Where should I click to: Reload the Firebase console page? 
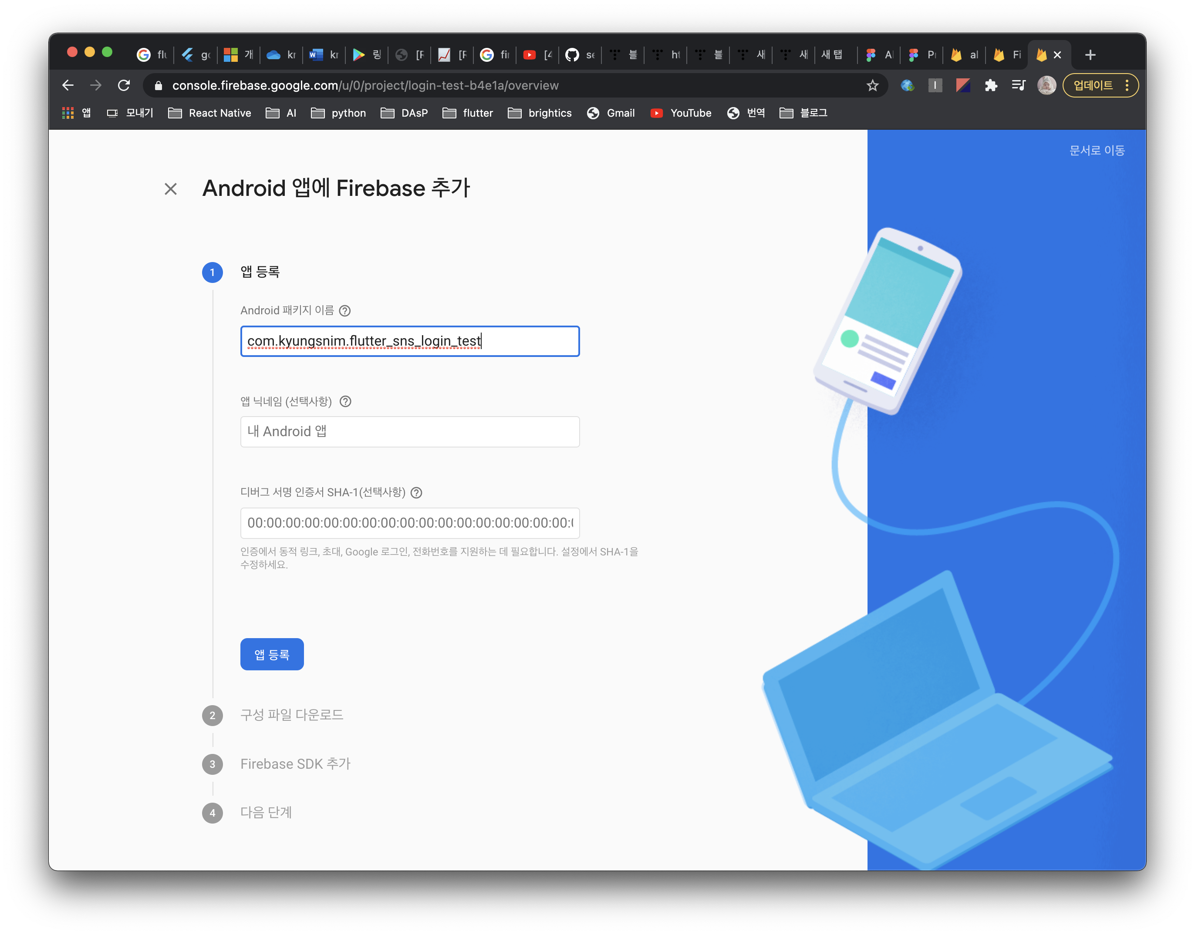(124, 85)
